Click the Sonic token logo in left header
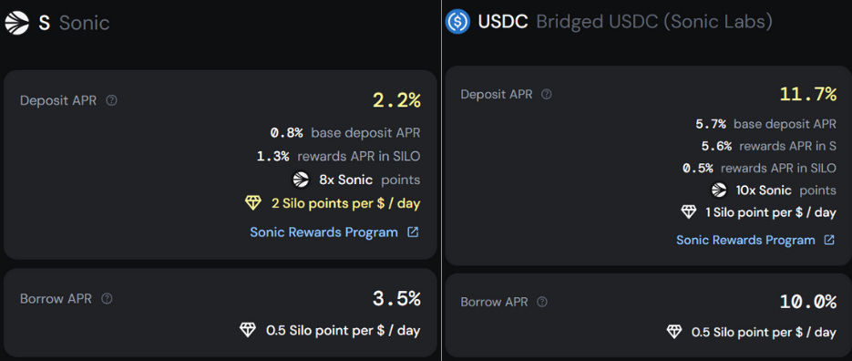852x361 pixels. 17,23
